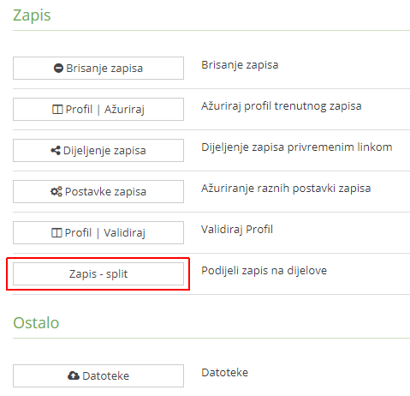Open the Postavke zapisa button
This screenshot has height=396, width=410.
coord(98,192)
